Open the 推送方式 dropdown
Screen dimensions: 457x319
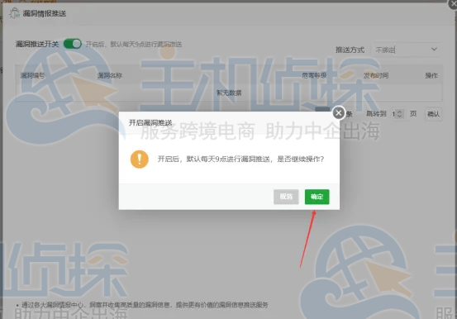(407, 50)
